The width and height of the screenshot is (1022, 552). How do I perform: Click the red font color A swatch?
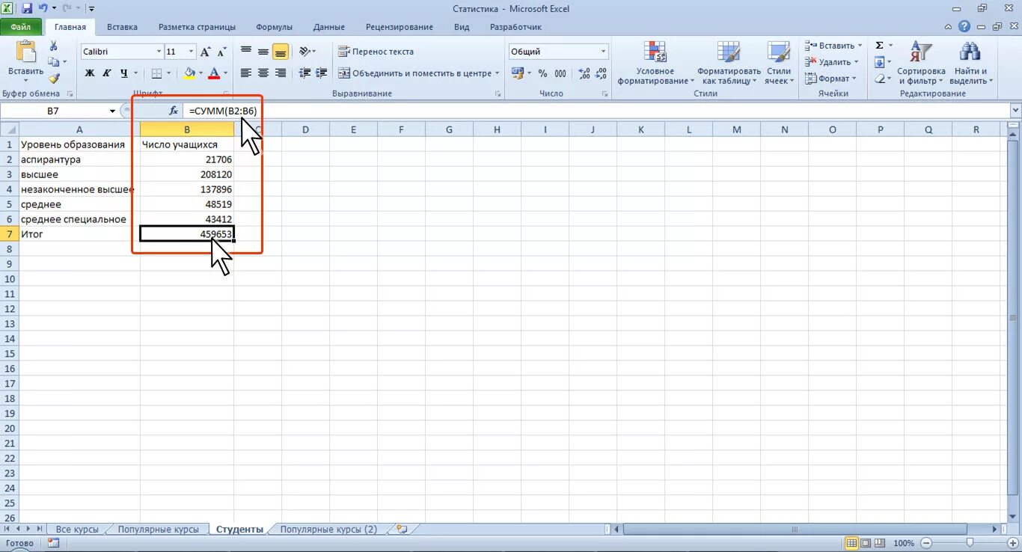[215, 73]
